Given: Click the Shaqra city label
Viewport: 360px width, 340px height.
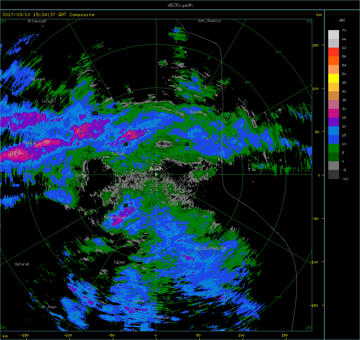Looking at the screenshot, I should (29, 143).
